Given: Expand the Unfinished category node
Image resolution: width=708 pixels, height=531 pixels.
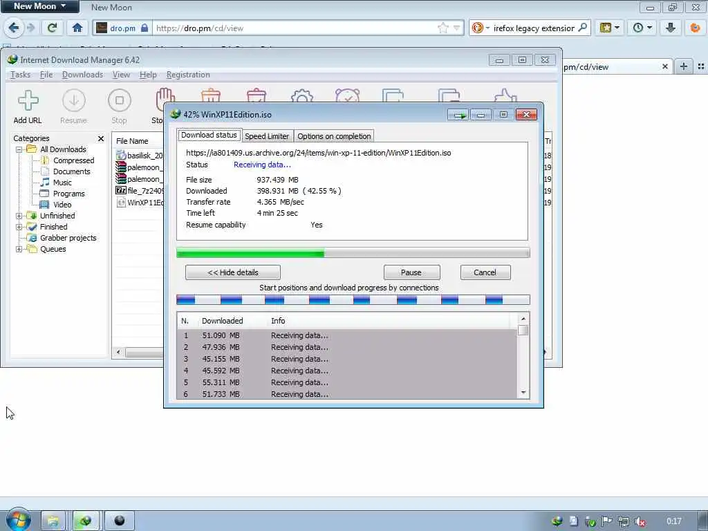Looking at the screenshot, I should (19, 216).
